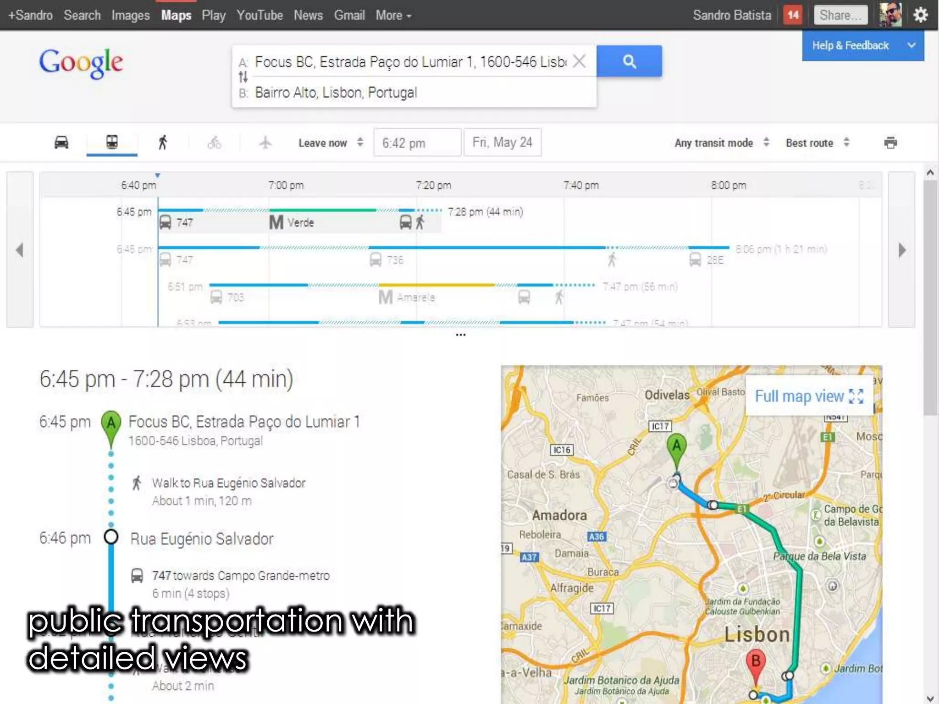Click origin field Focus BC address

pos(410,61)
